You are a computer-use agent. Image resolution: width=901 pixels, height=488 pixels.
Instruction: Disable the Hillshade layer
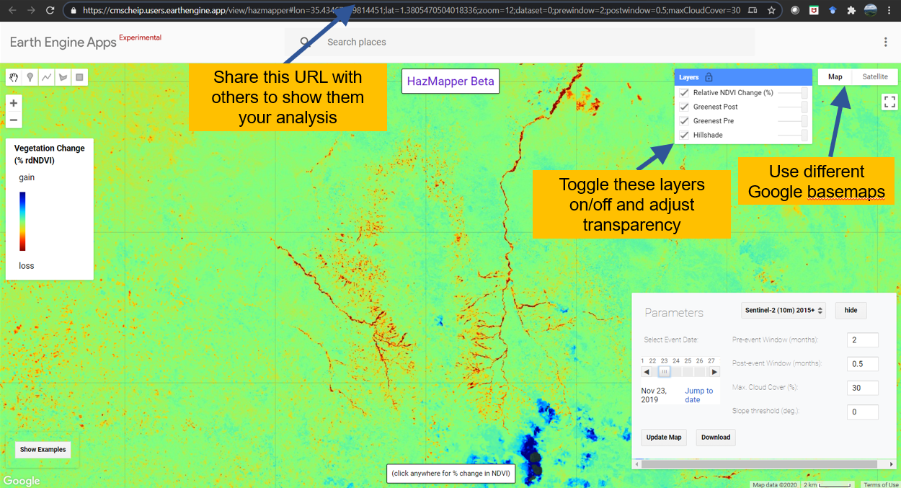tap(685, 135)
